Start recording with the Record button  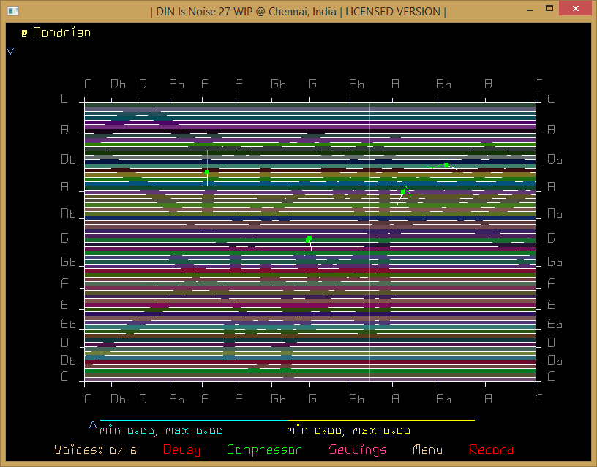coord(491,450)
